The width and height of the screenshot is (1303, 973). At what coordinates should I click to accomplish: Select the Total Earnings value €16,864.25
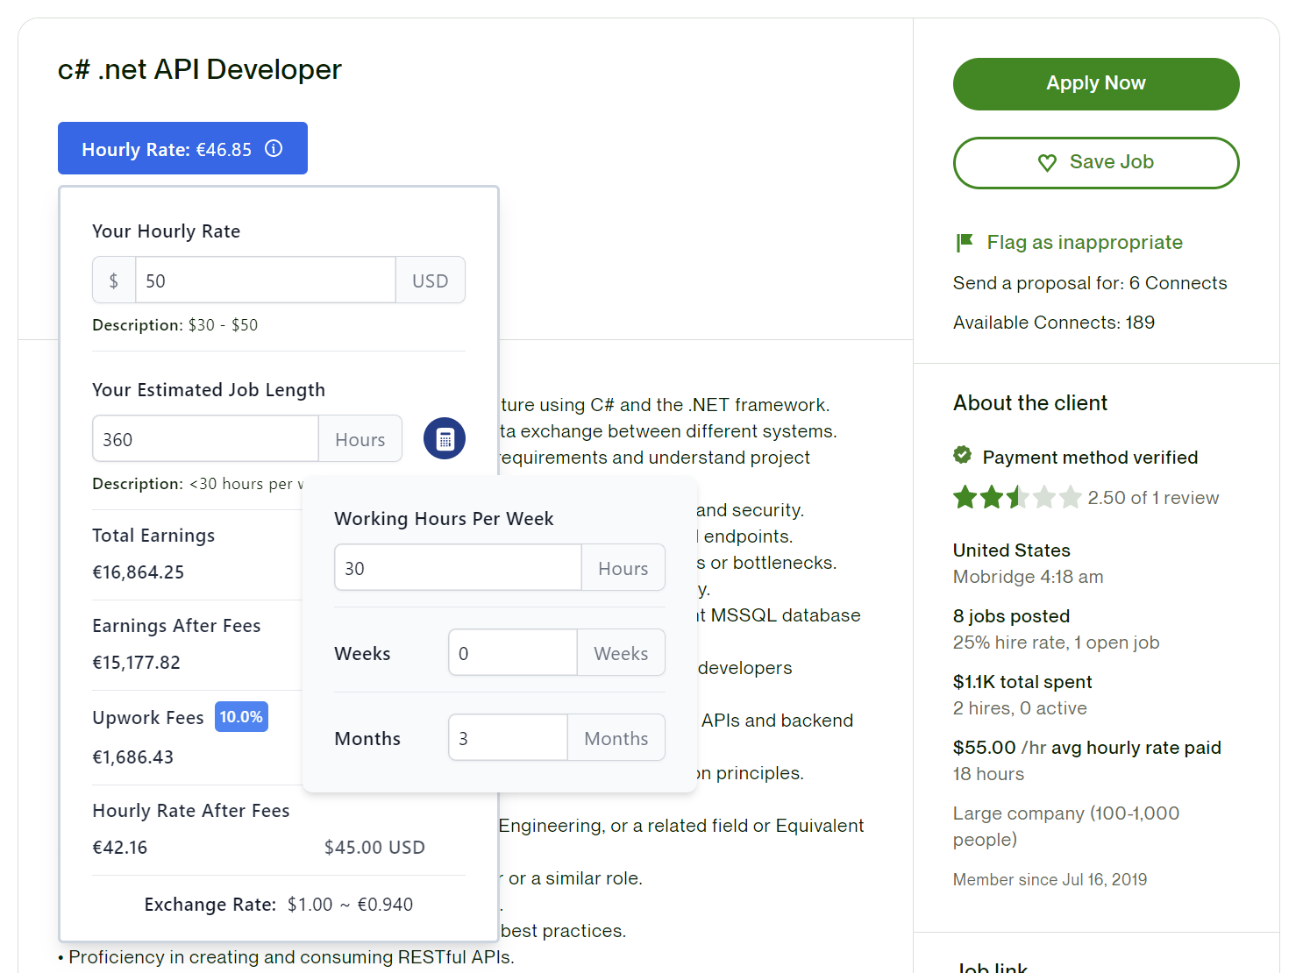pyautogui.click(x=139, y=572)
